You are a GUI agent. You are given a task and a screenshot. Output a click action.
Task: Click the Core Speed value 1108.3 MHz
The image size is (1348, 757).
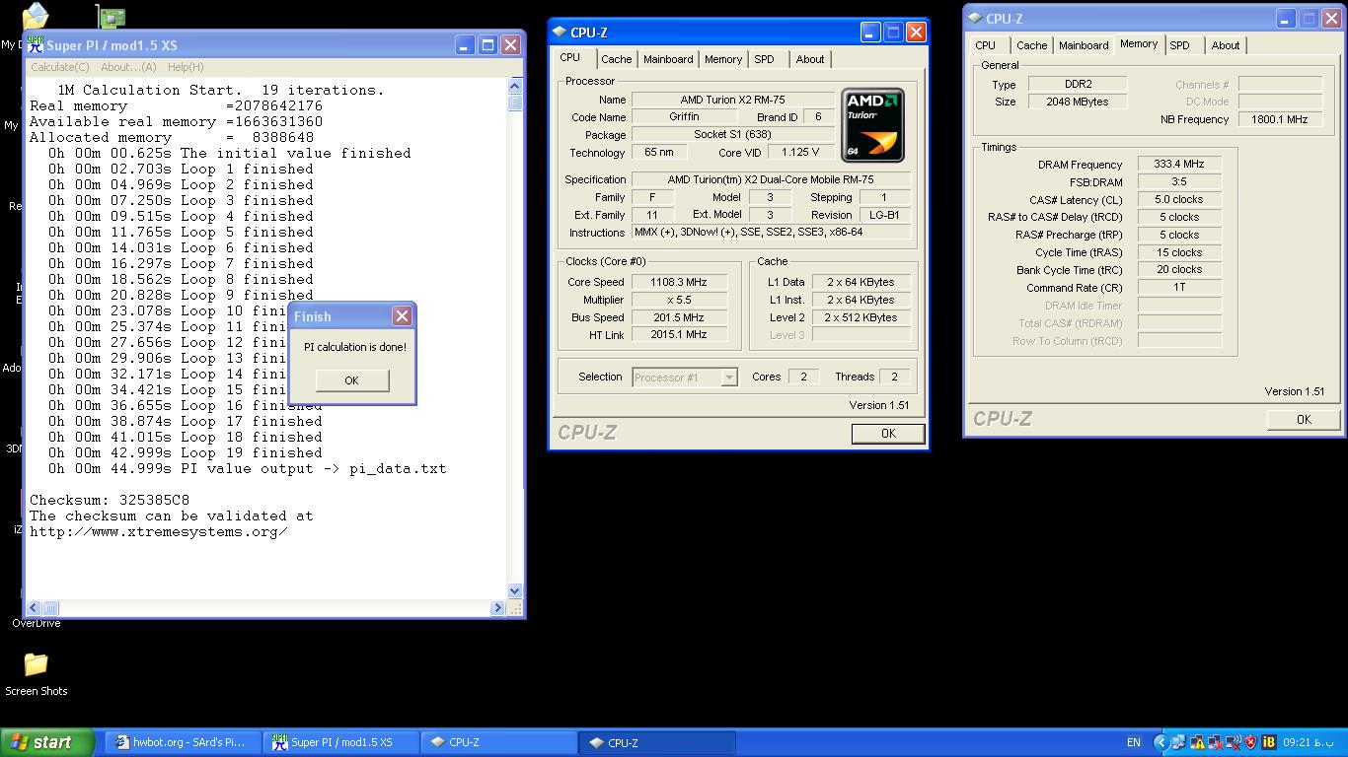[679, 282]
